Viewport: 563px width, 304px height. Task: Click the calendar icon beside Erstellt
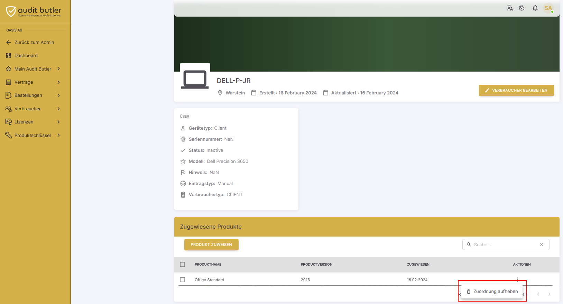(254, 93)
